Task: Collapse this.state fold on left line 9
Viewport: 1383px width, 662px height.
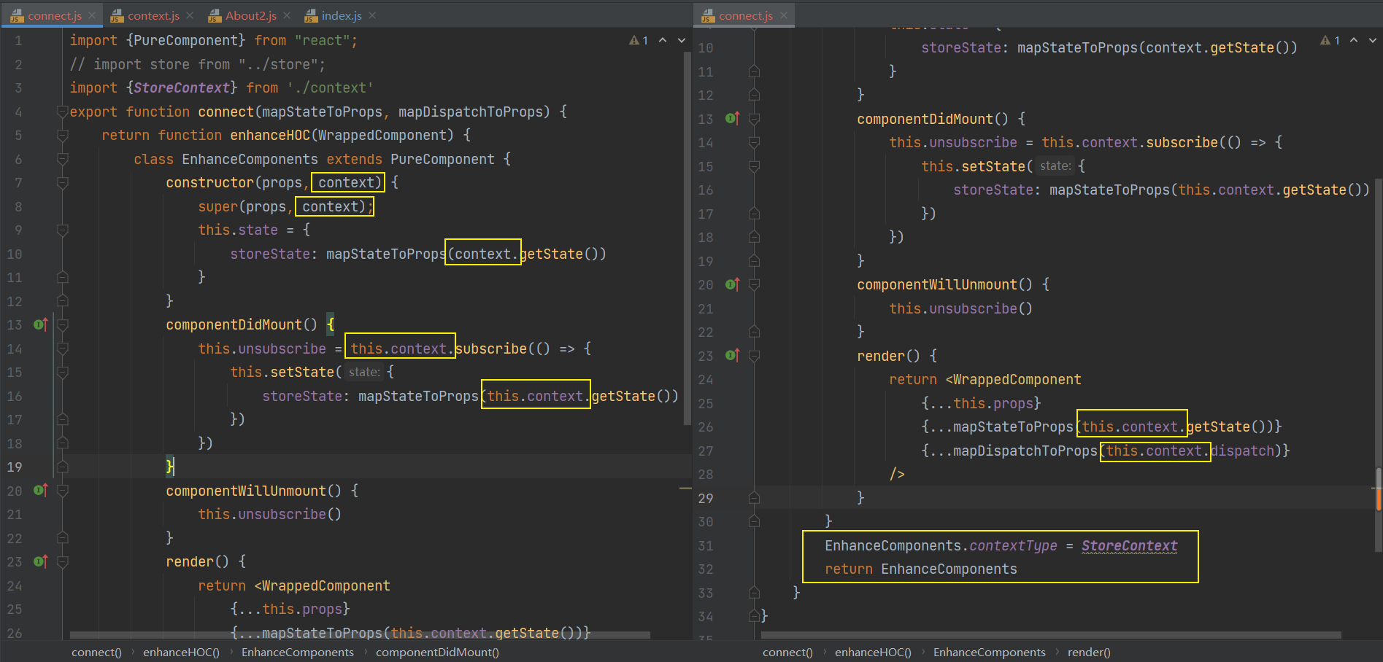Action: pyautogui.click(x=63, y=230)
